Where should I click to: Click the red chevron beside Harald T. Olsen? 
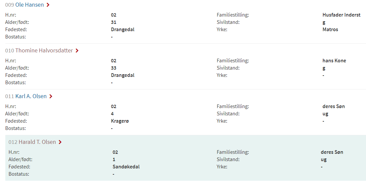coord(60,142)
